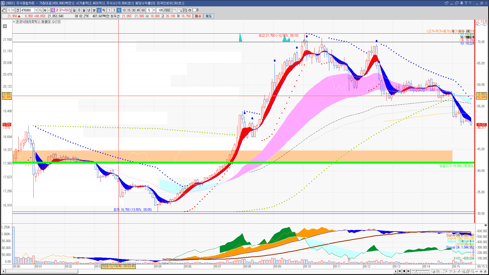The width and height of the screenshot is (489, 275).
Task: Click the speaker sound icon
Action: coord(45,10)
